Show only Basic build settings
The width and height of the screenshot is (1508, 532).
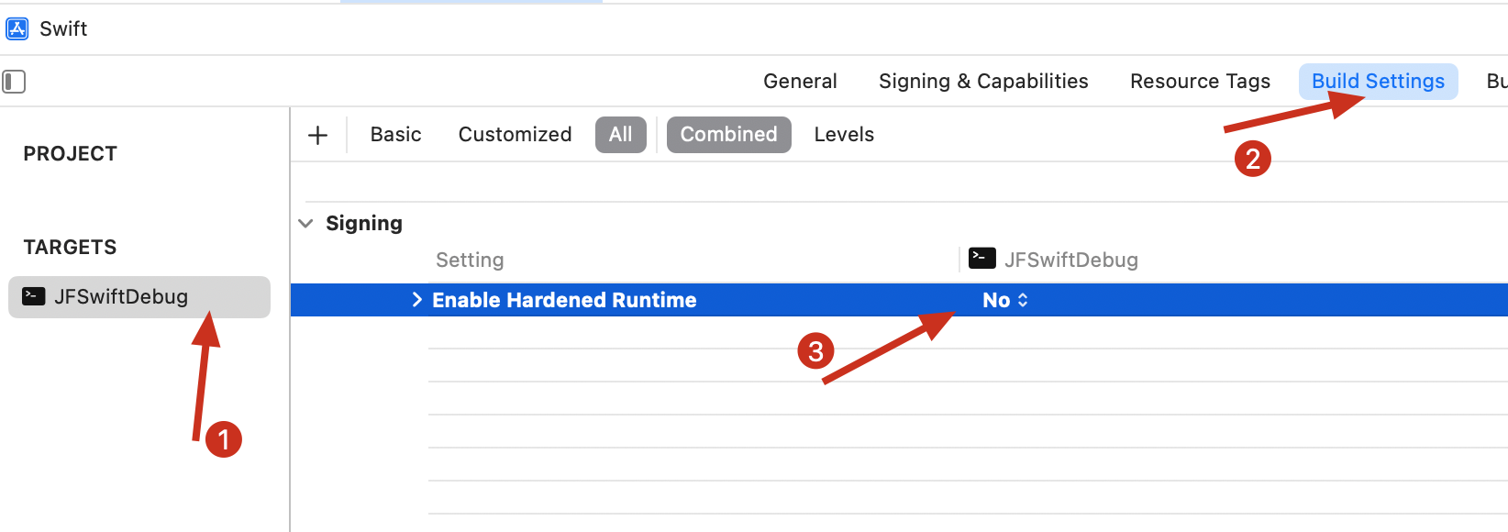395,135
